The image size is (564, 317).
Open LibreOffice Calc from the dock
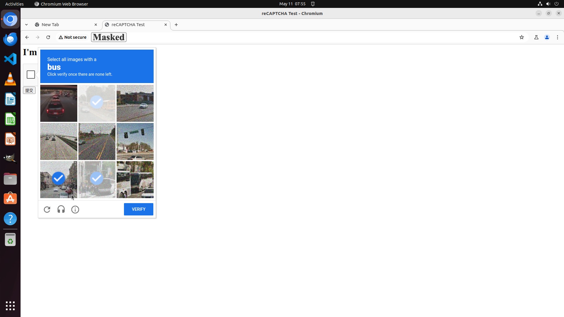pos(10,119)
